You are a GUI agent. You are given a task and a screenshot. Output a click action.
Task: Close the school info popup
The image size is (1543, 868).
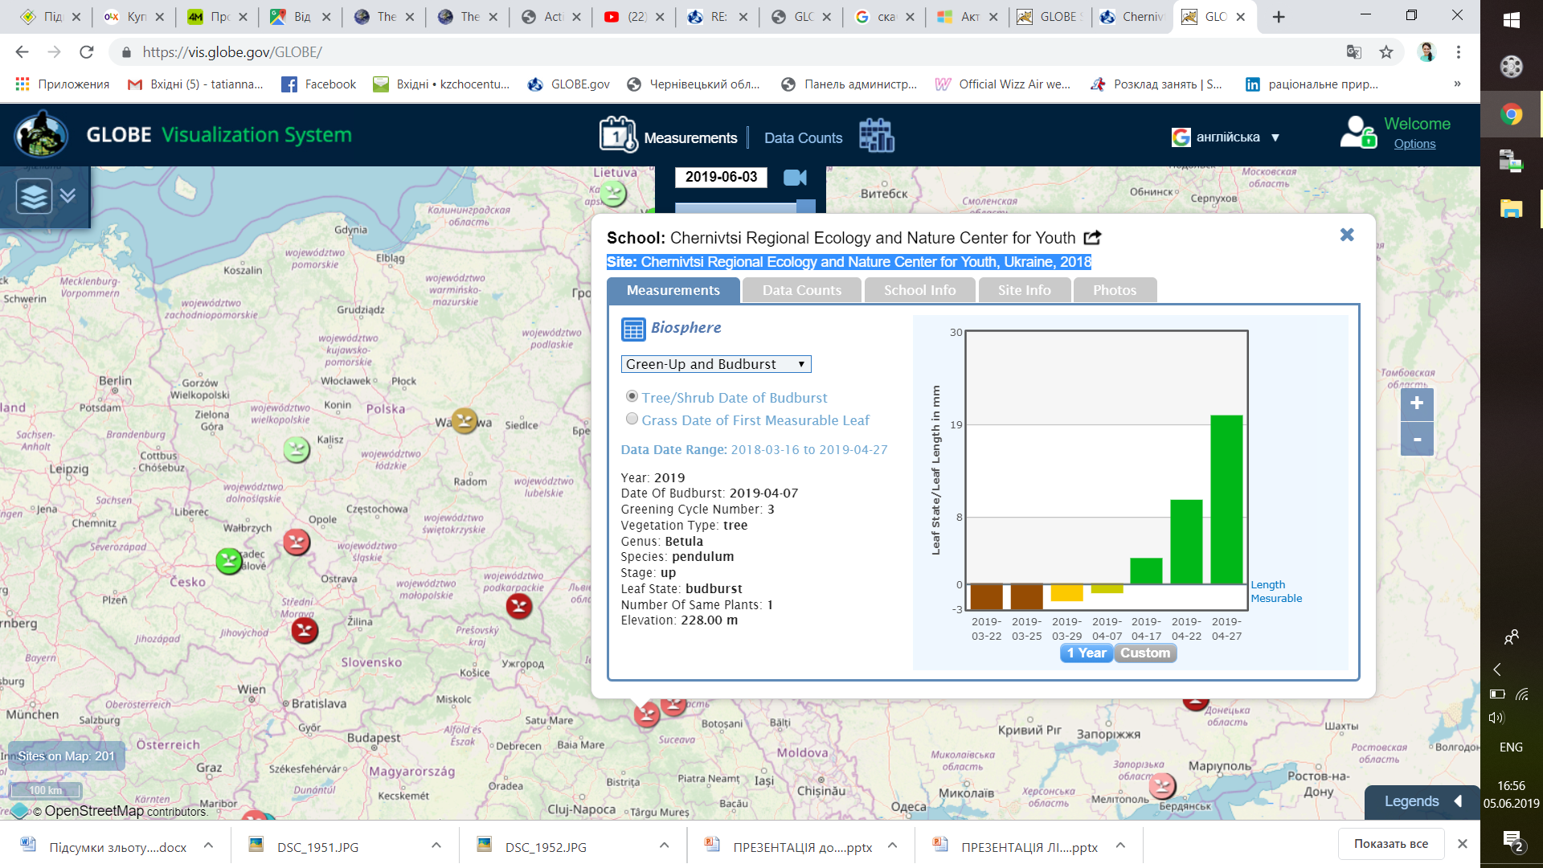tap(1347, 235)
